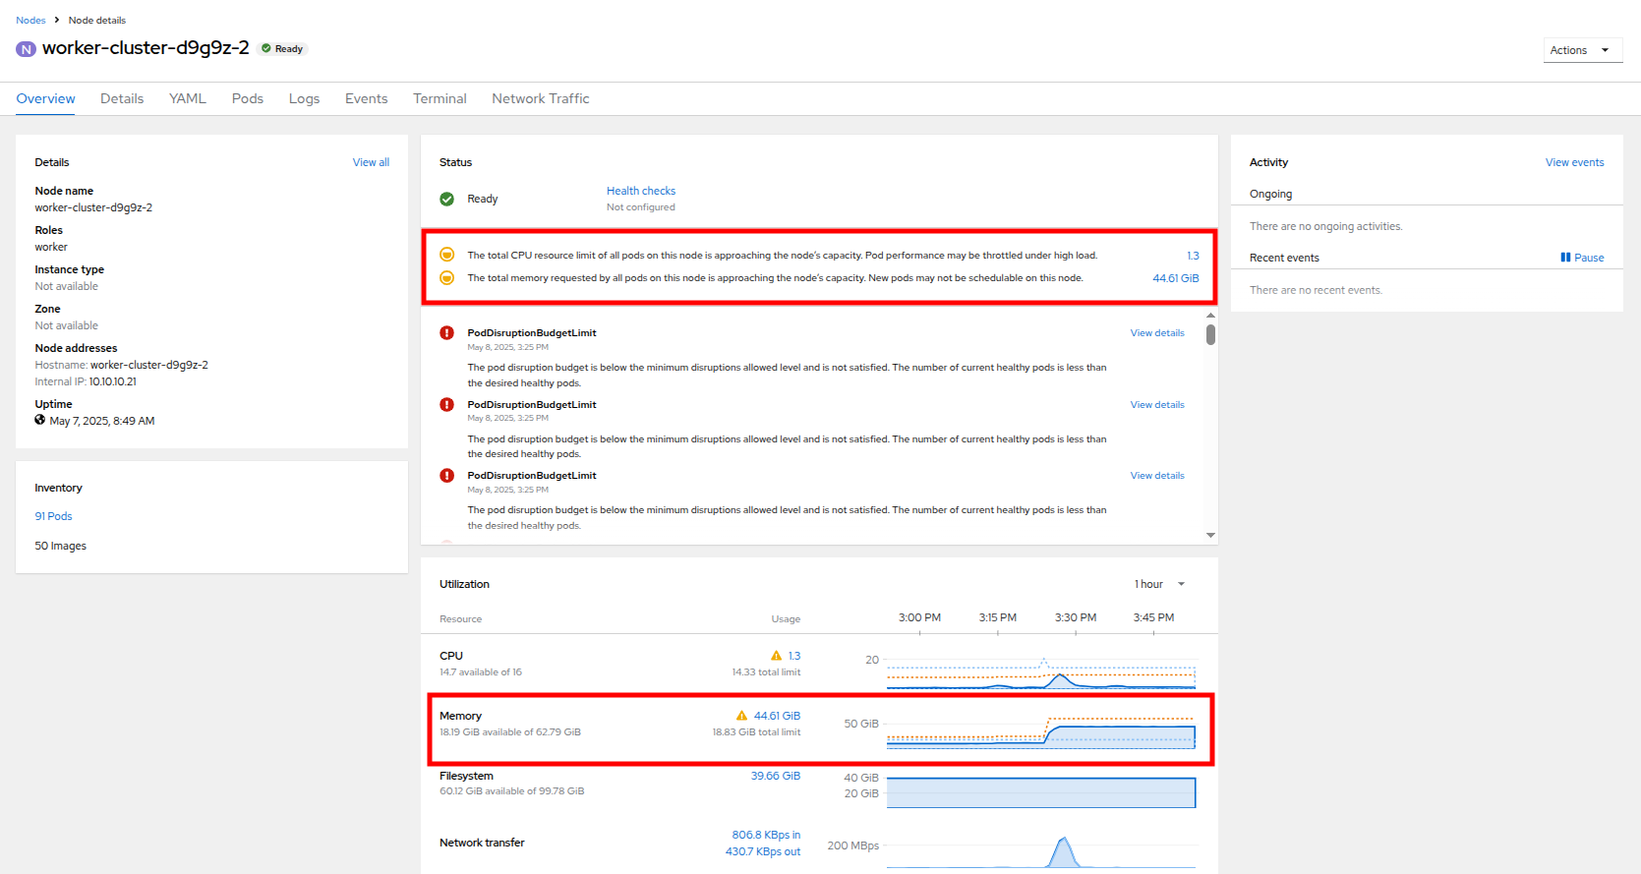Click the first PodDisruptionBudgetLimit red error icon
The width and height of the screenshot is (1641, 874).
tap(446, 333)
